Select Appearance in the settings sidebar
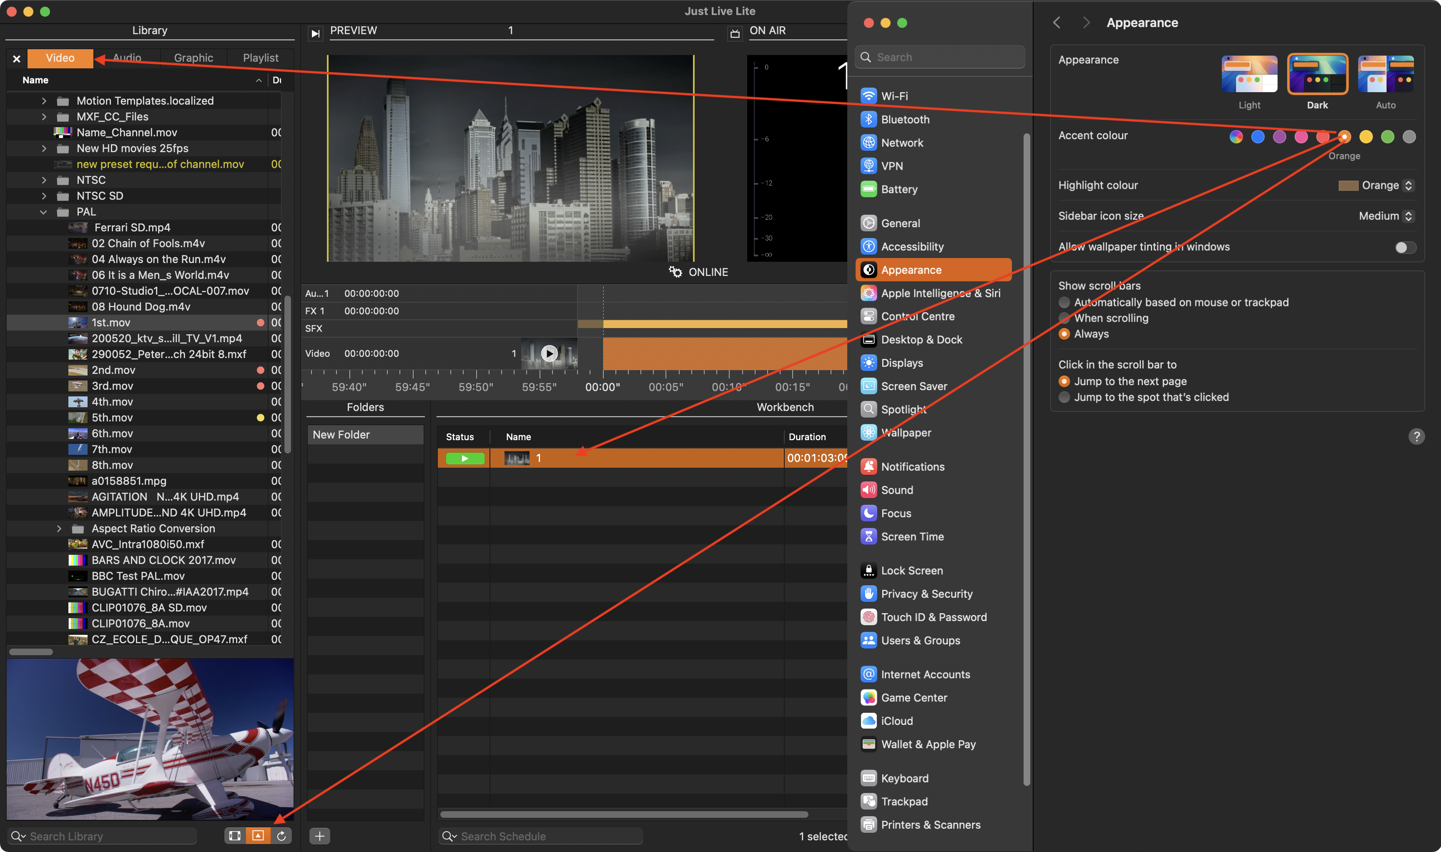 click(x=933, y=270)
